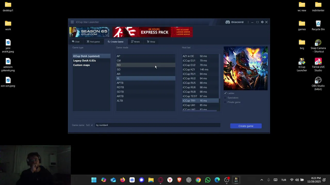Screen dimensions: 330x185
Task: Choose AP game mode
Action: click(x=146, y=56)
